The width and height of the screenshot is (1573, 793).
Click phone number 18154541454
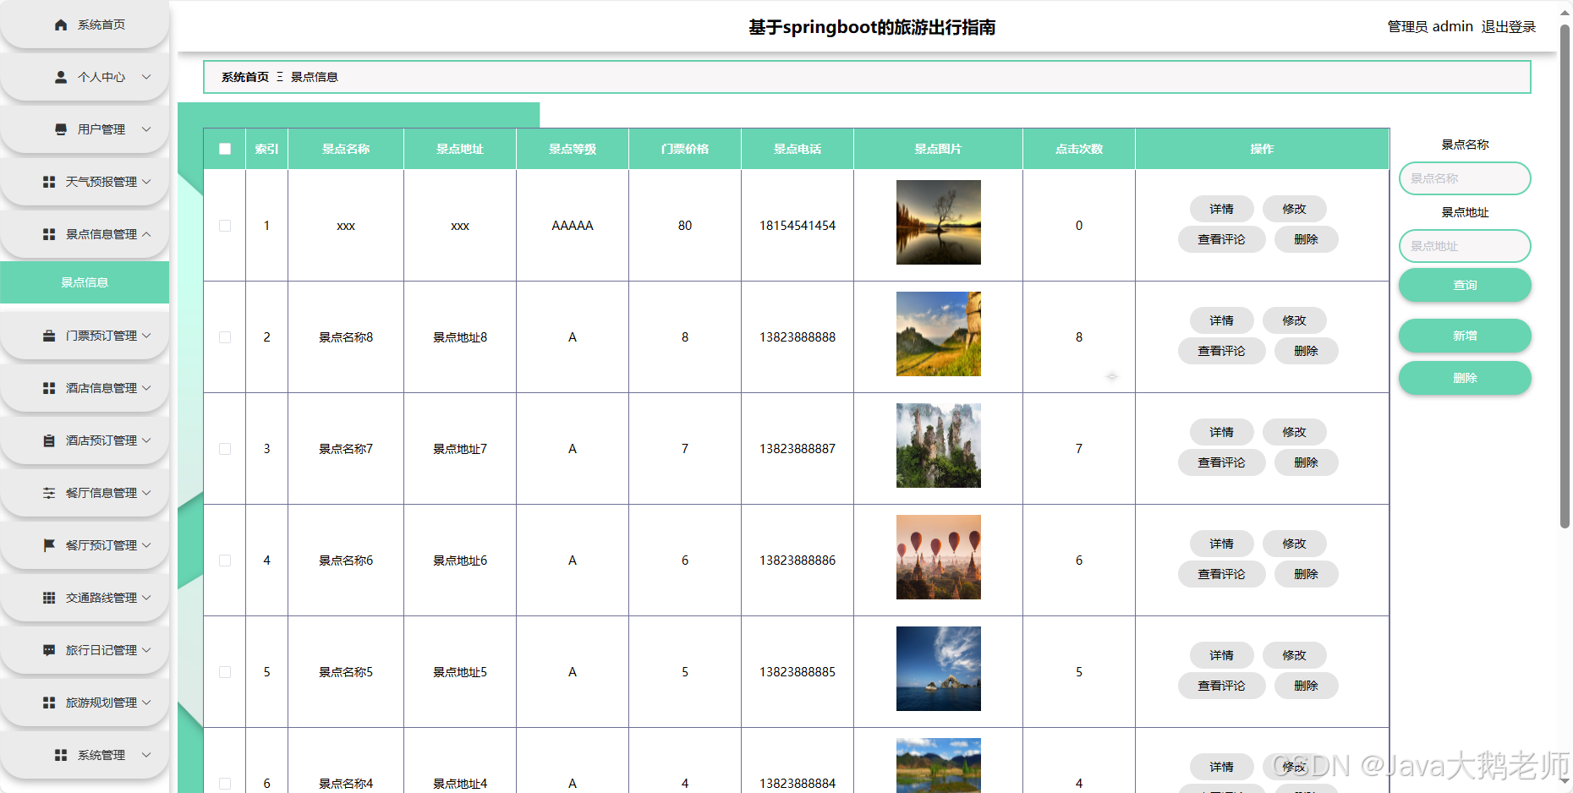click(797, 226)
